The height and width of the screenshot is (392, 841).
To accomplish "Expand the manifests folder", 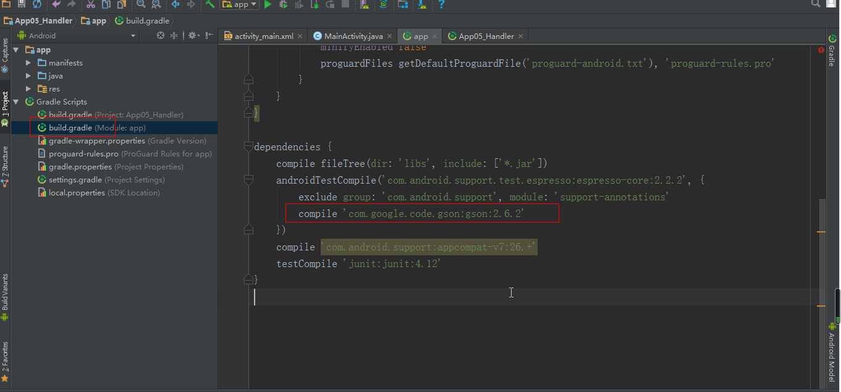I will pyautogui.click(x=28, y=62).
